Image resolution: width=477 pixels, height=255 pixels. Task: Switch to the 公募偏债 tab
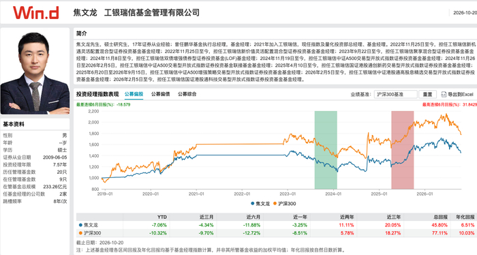[161, 94]
